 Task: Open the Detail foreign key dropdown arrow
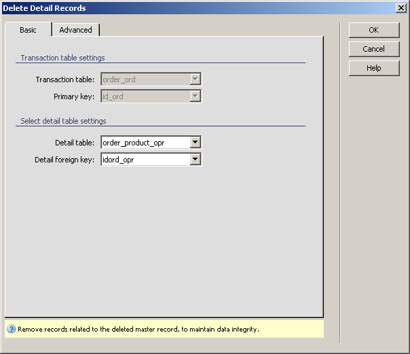[195, 160]
